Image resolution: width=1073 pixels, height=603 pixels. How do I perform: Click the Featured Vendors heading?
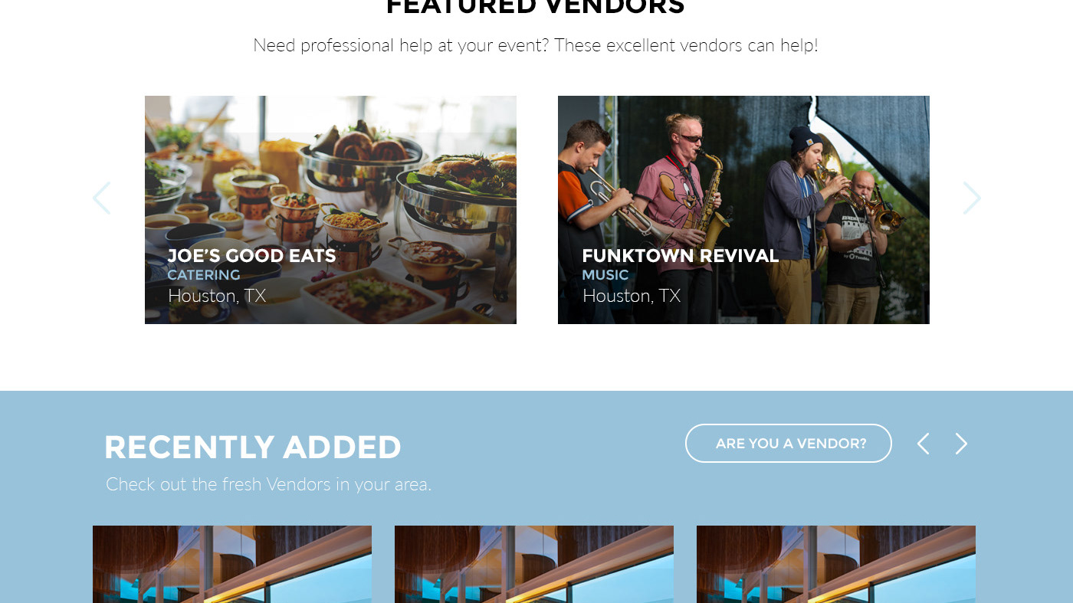tap(535, 7)
